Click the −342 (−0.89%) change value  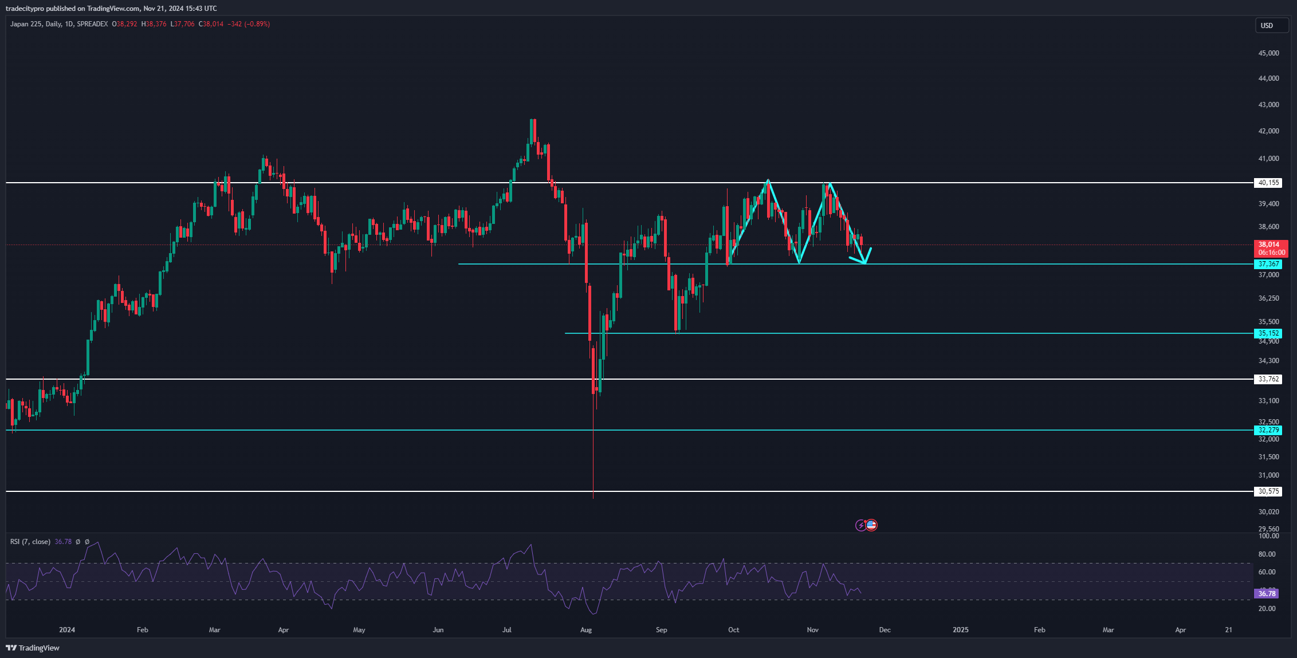(249, 24)
